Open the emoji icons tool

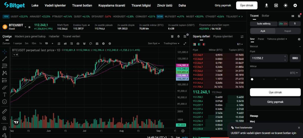coord(5,102)
